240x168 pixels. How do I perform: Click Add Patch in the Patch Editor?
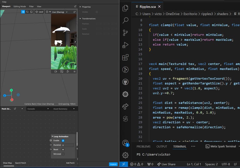pyautogui.click(x=70, y=163)
